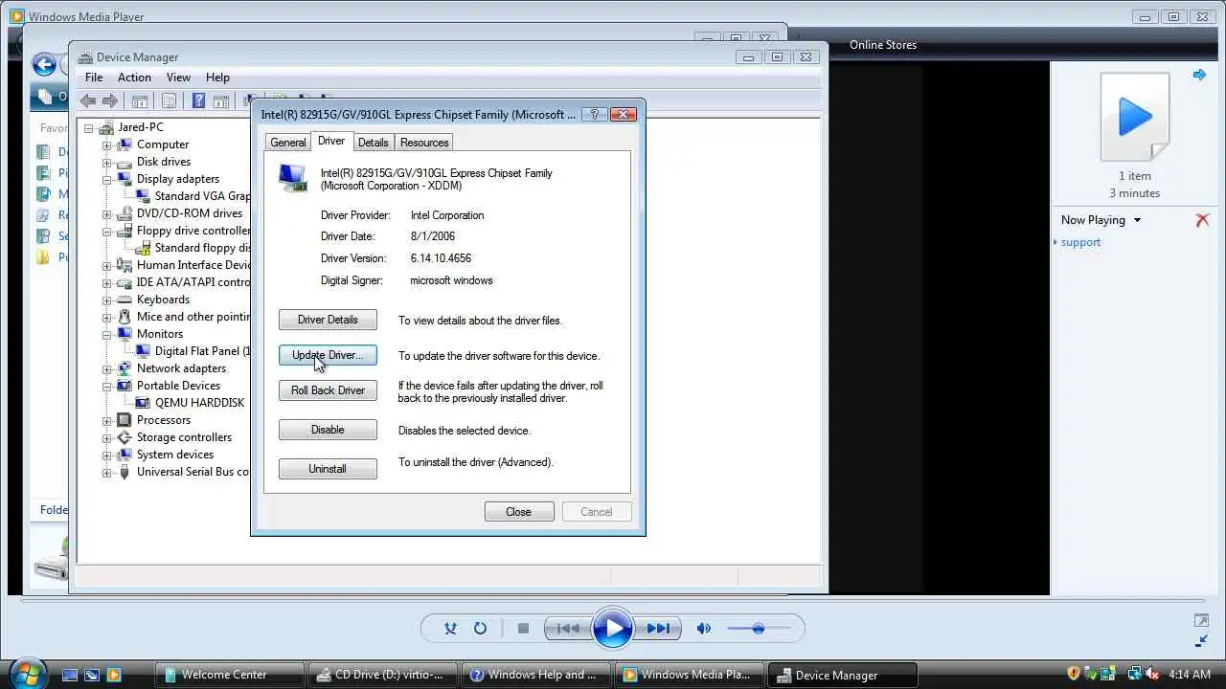Open the Now Playing dropdown
The width and height of the screenshot is (1226, 689).
point(1101,220)
